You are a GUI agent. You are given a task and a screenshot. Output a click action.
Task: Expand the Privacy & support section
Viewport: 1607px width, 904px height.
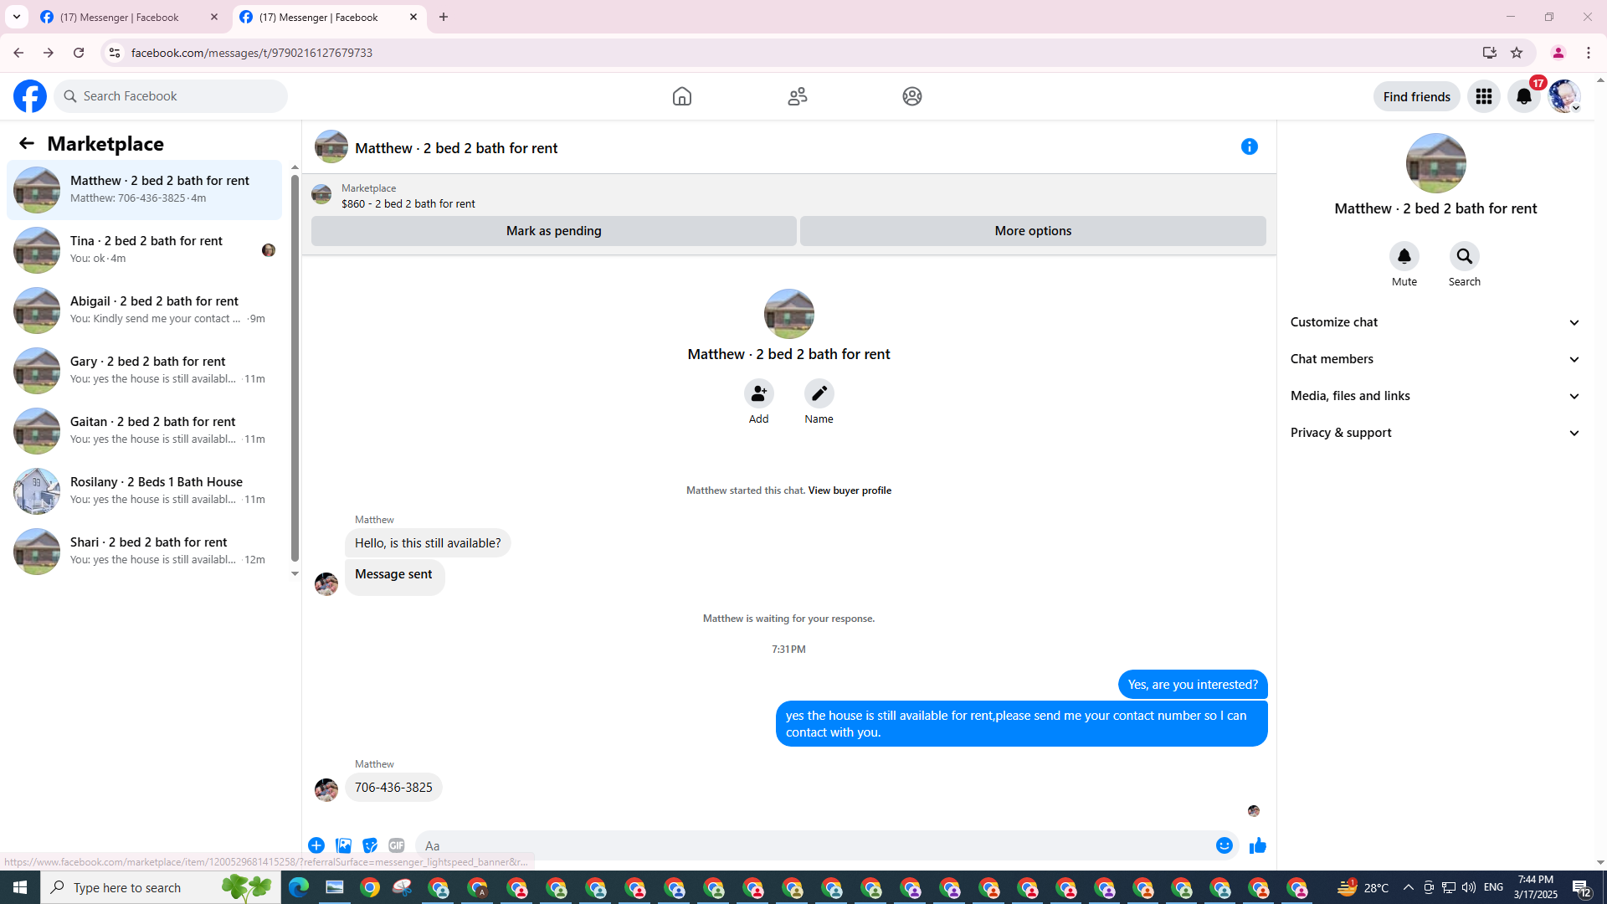point(1436,433)
